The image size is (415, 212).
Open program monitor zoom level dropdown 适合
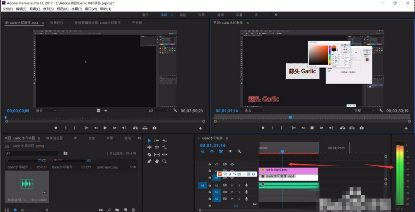[255, 111]
